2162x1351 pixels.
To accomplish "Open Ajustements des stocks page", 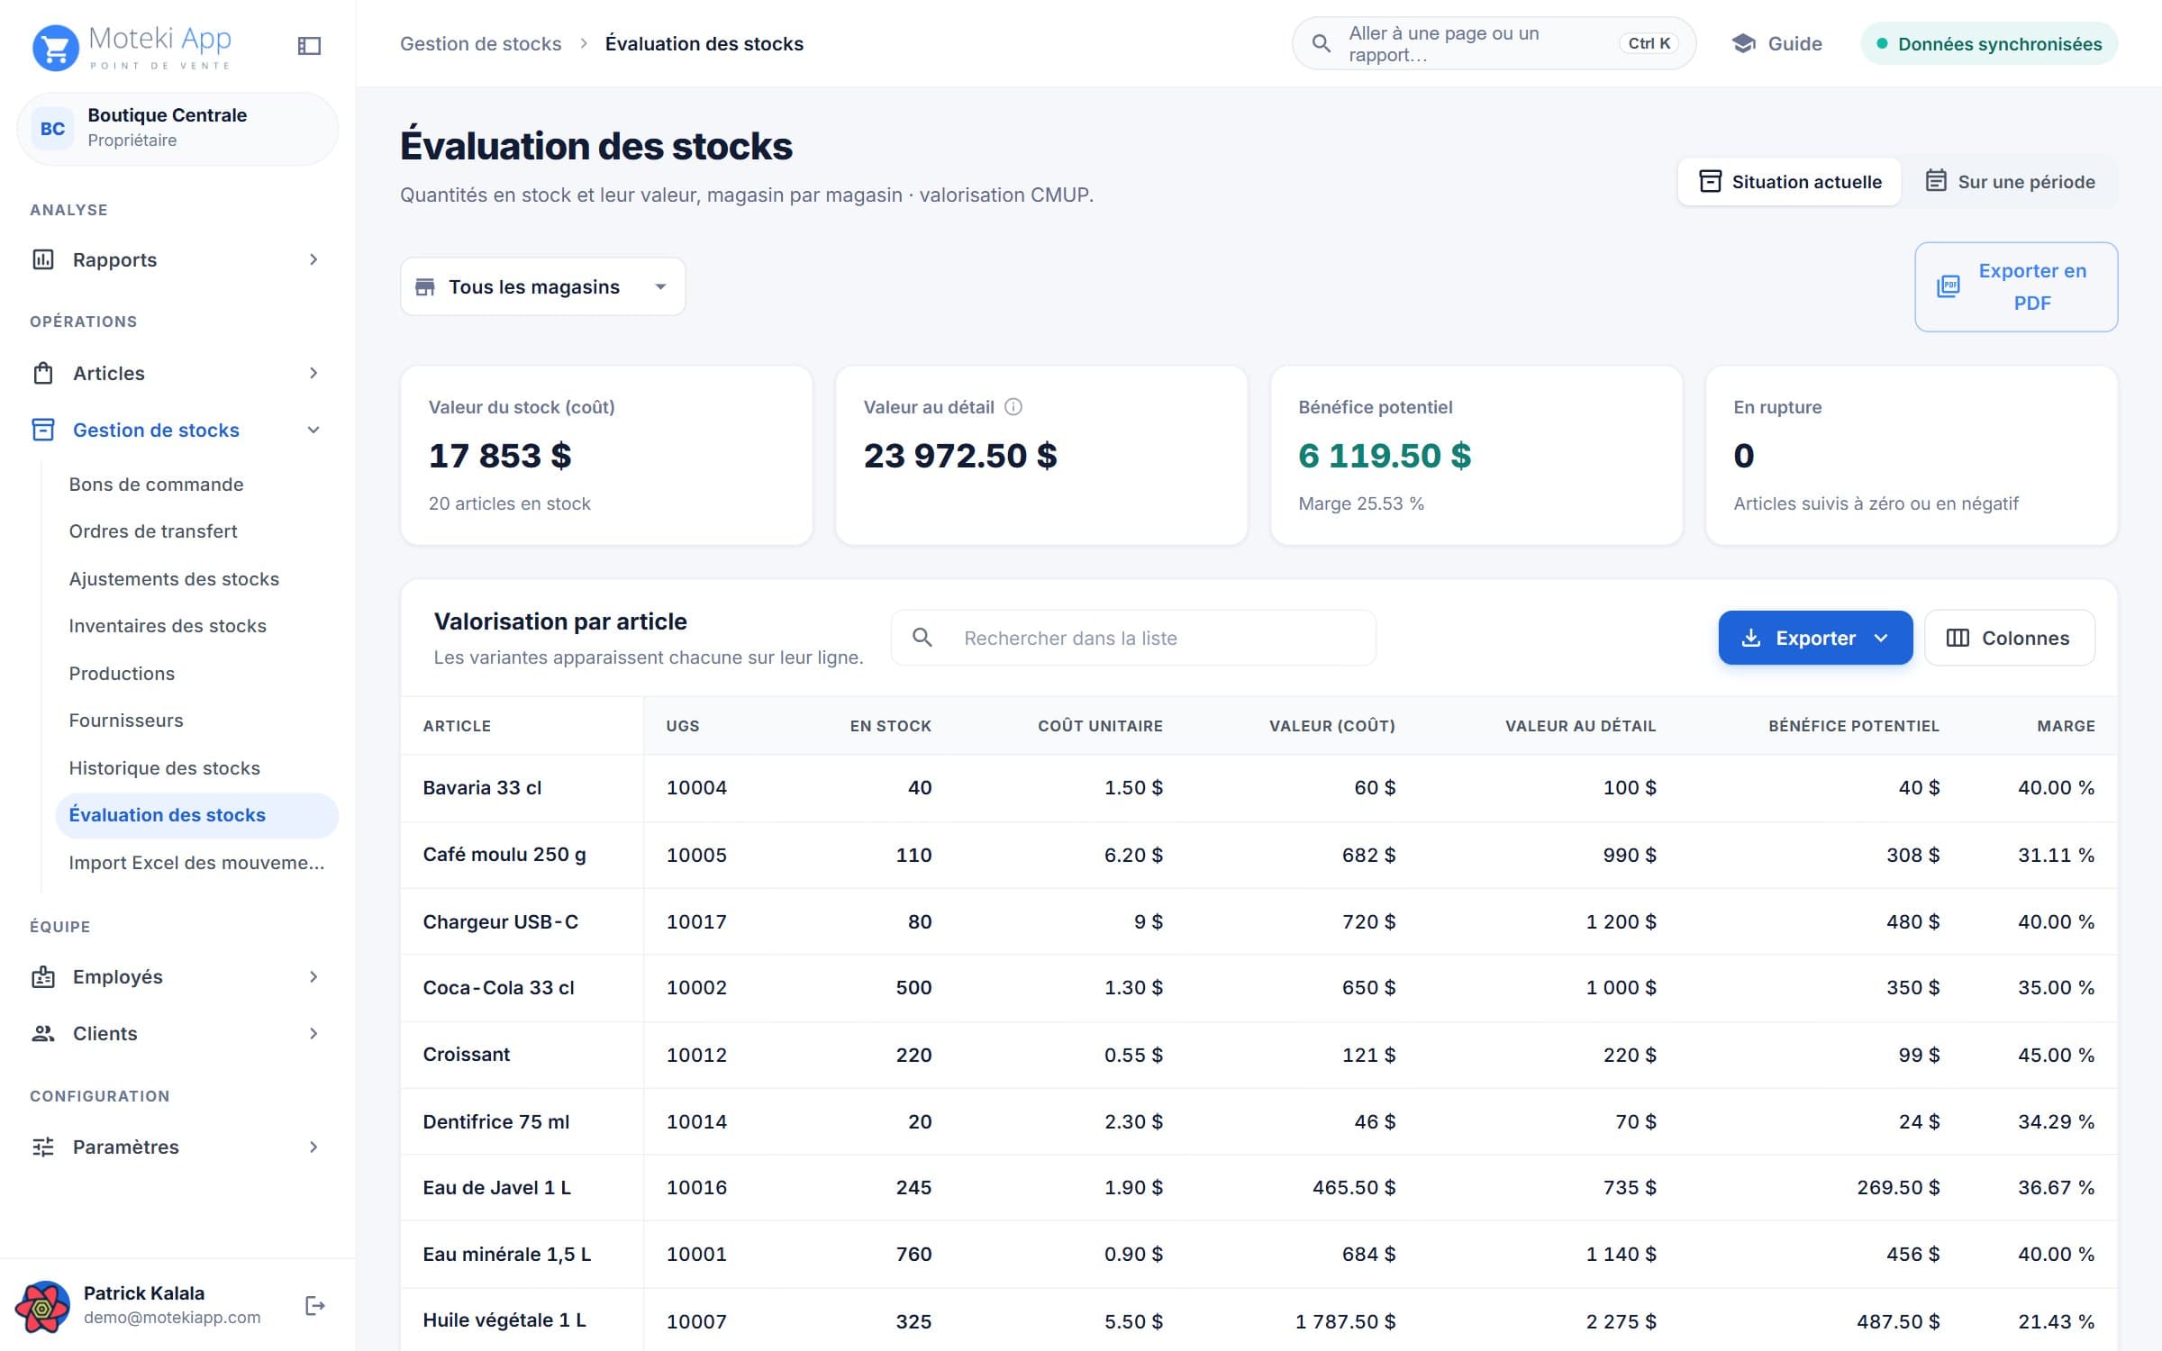I will pos(174,579).
